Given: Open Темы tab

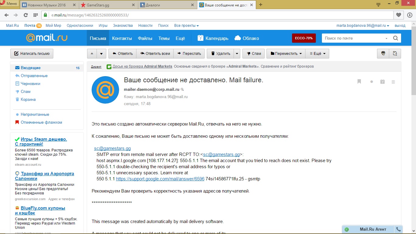Looking at the screenshot, I should coord(164,38).
